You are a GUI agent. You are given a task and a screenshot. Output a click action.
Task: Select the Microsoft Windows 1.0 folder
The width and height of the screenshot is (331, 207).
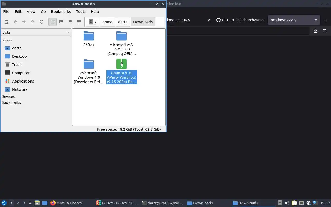(x=89, y=71)
